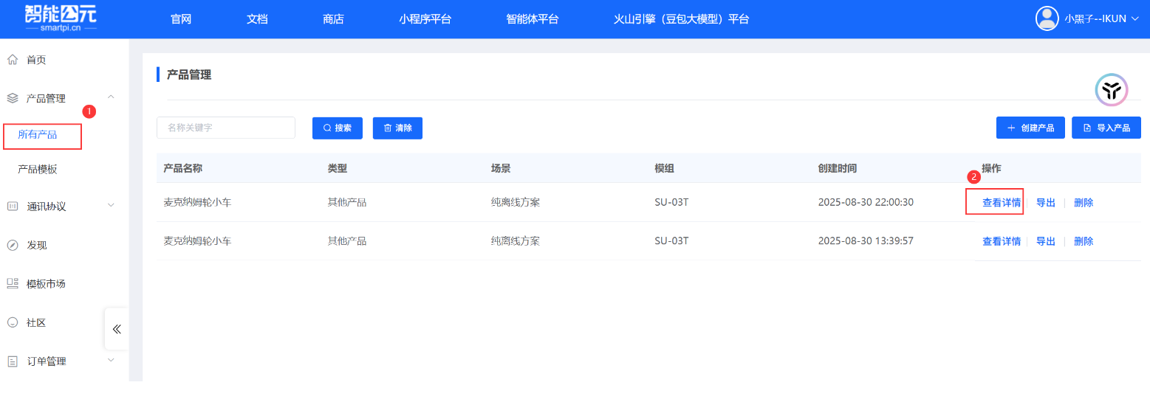Delete the product created 22:00:30
The width and height of the screenshot is (1150, 402).
pos(1084,202)
